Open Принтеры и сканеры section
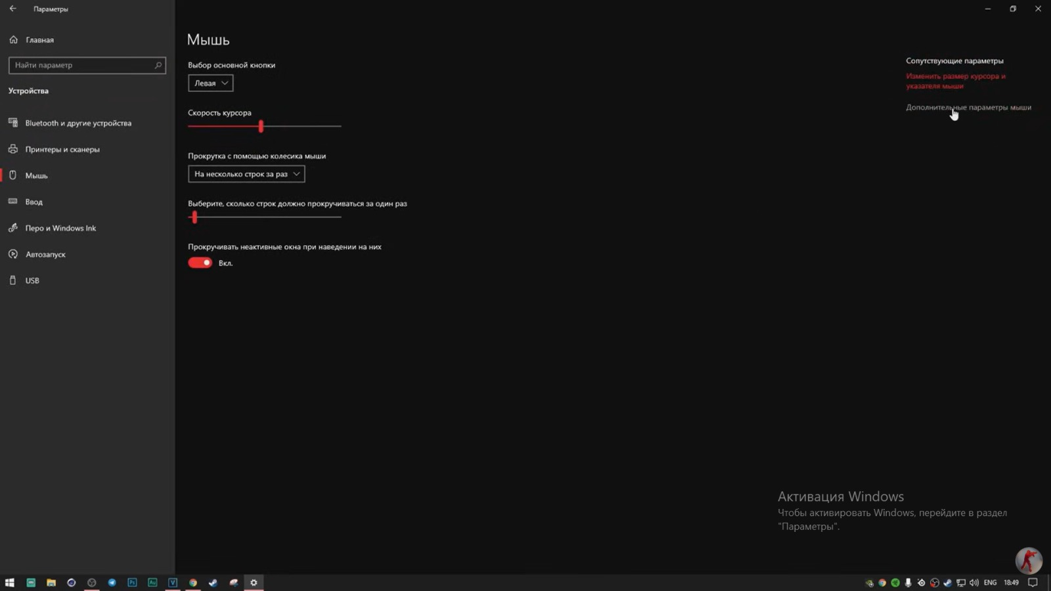Screen dimensions: 1051x591 point(62,149)
